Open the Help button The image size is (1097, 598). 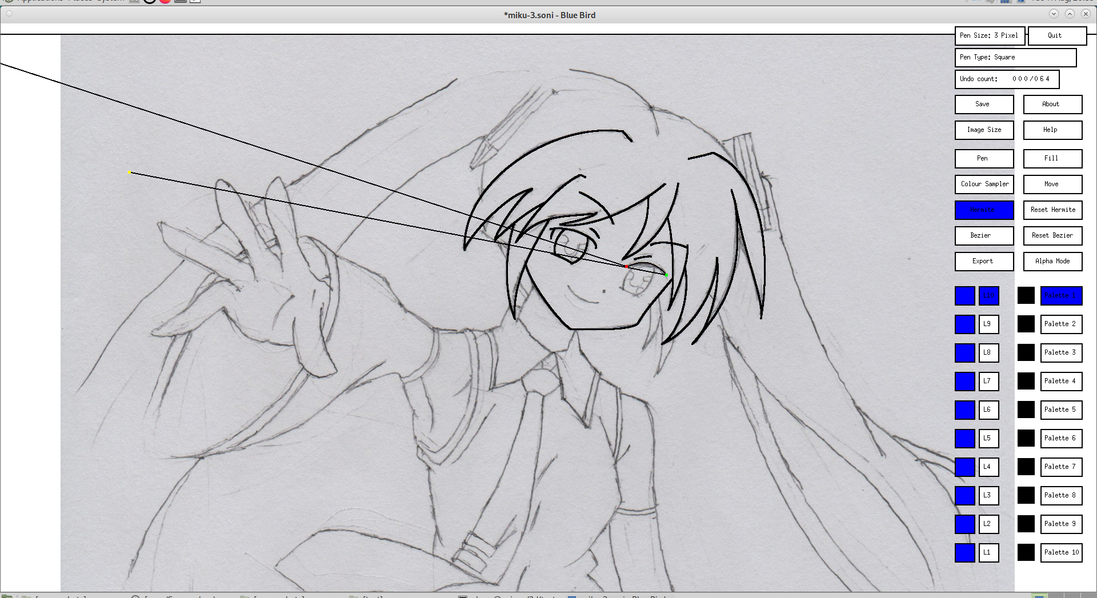click(1052, 130)
